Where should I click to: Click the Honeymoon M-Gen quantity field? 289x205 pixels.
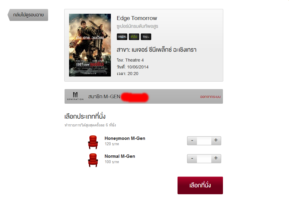[x=204, y=141]
